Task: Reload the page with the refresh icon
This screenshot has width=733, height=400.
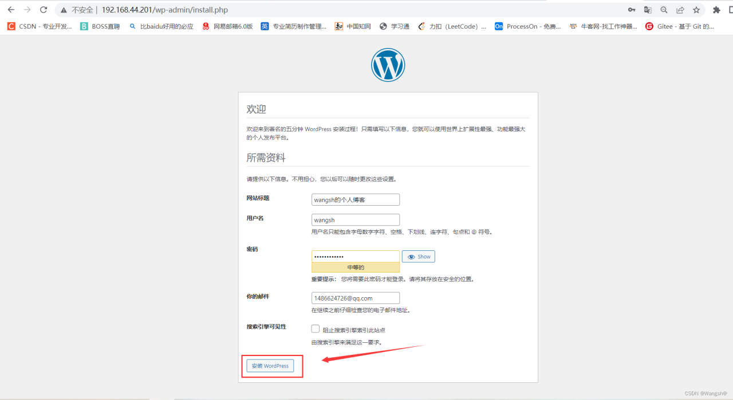Action: [x=44, y=10]
